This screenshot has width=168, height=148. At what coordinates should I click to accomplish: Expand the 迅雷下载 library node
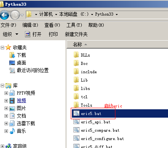[6, 123]
